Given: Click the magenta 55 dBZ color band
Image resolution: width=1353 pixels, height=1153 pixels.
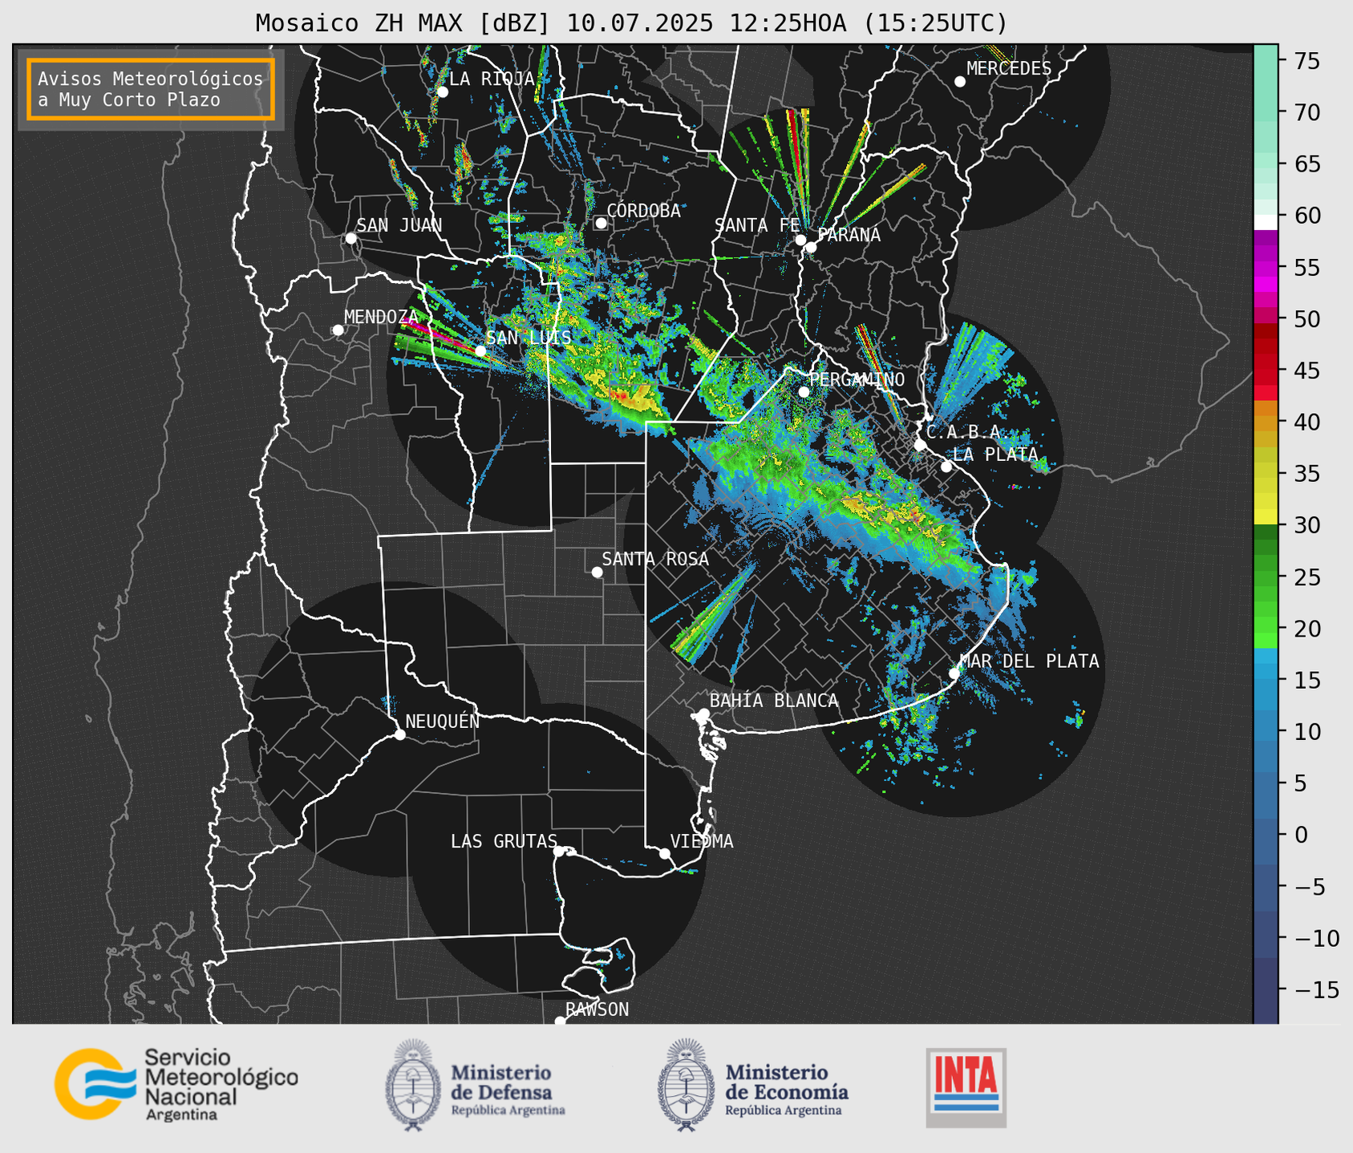Looking at the screenshot, I should click(x=1266, y=268).
